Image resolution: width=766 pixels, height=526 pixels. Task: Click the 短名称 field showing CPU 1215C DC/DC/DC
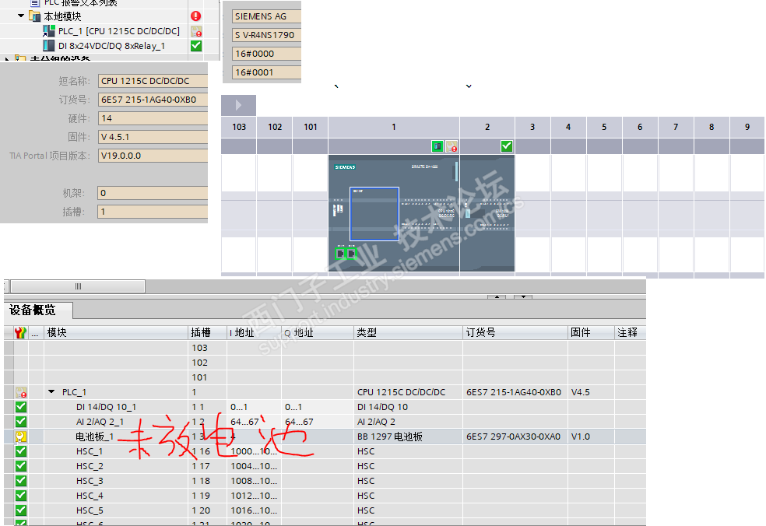[x=153, y=81]
